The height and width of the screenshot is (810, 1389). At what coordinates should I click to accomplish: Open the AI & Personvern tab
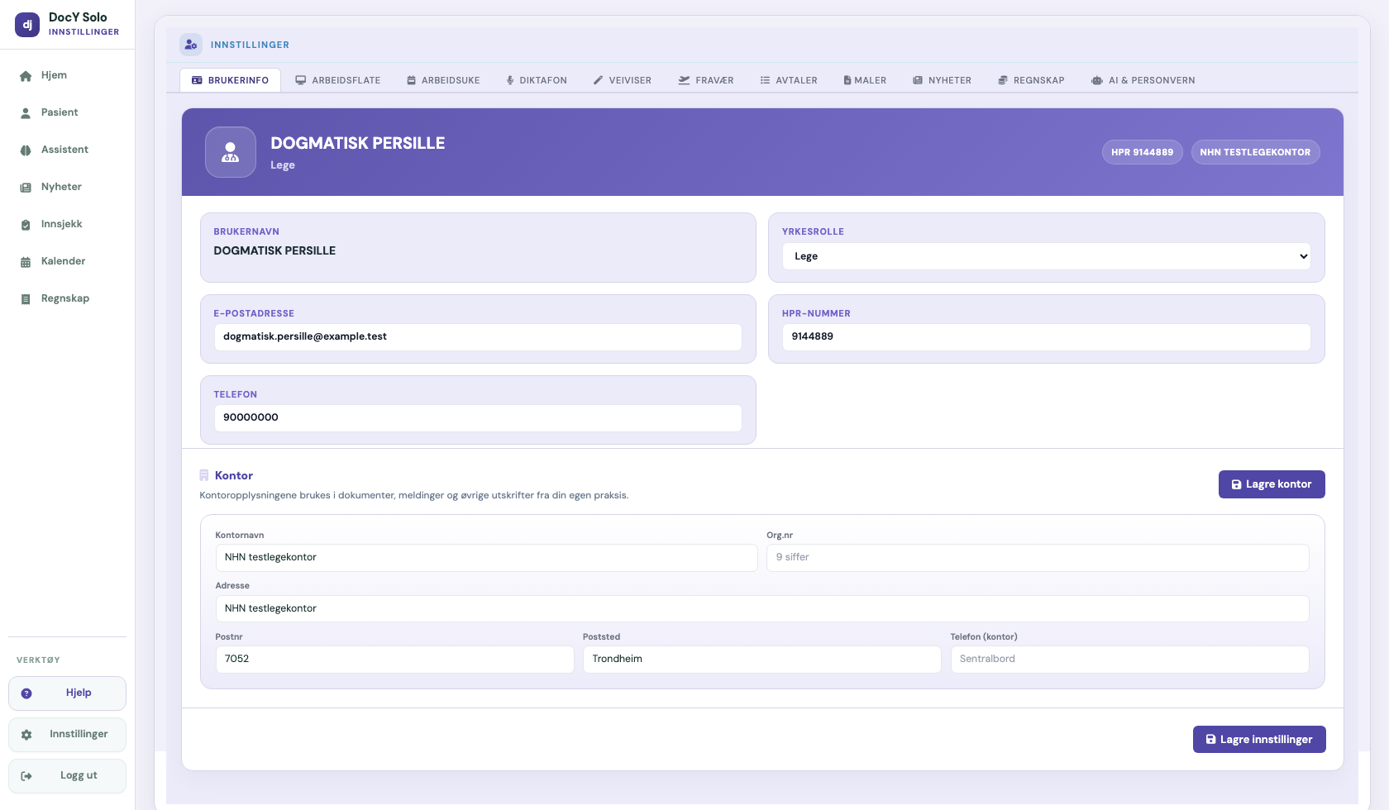[x=1143, y=80]
